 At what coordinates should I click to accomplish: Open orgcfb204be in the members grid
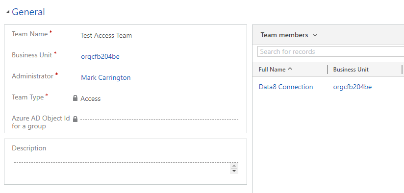[x=353, y=87]
